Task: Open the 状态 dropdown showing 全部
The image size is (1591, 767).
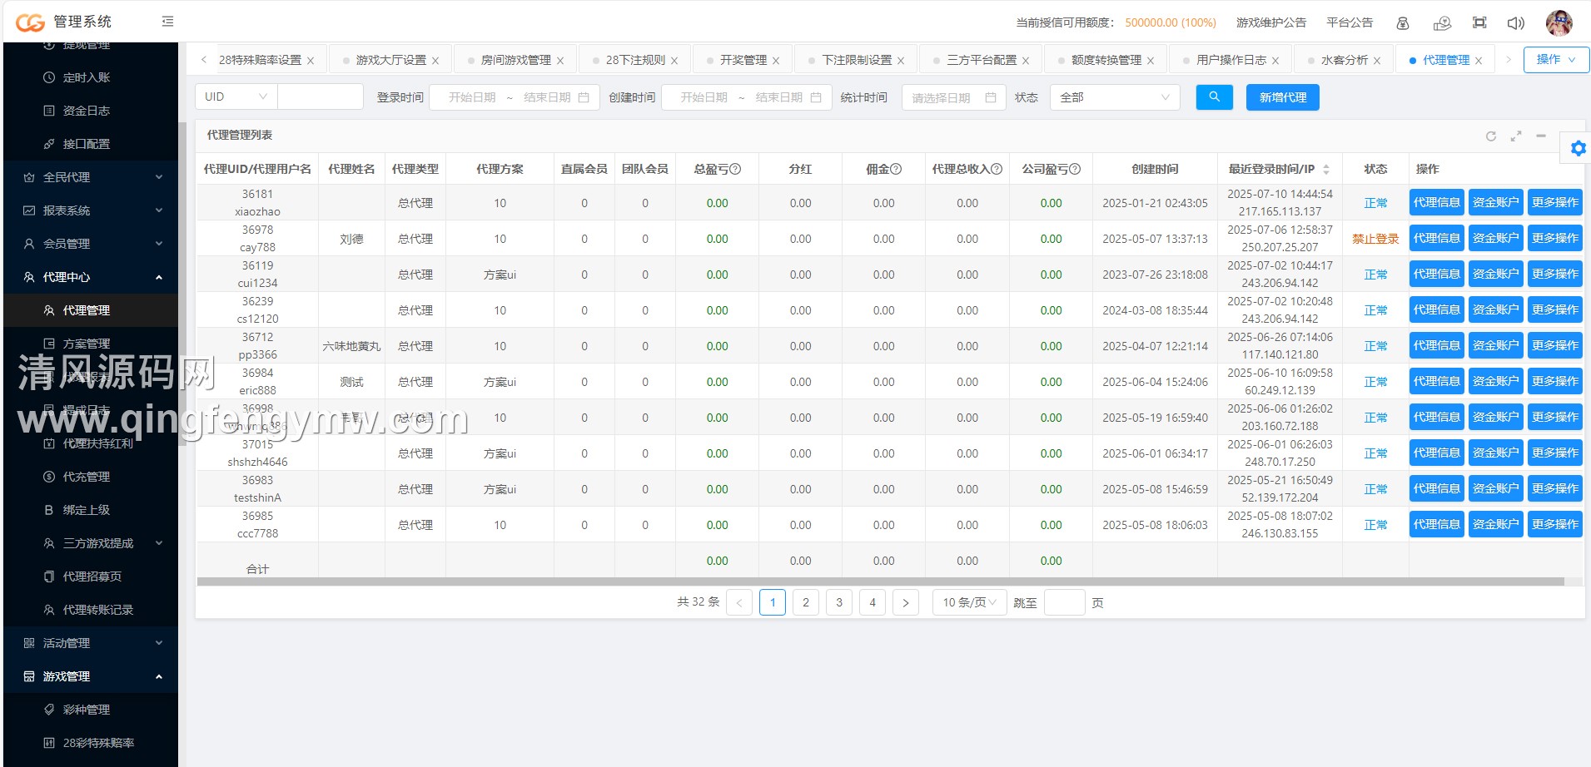Action: [1114, 97]
